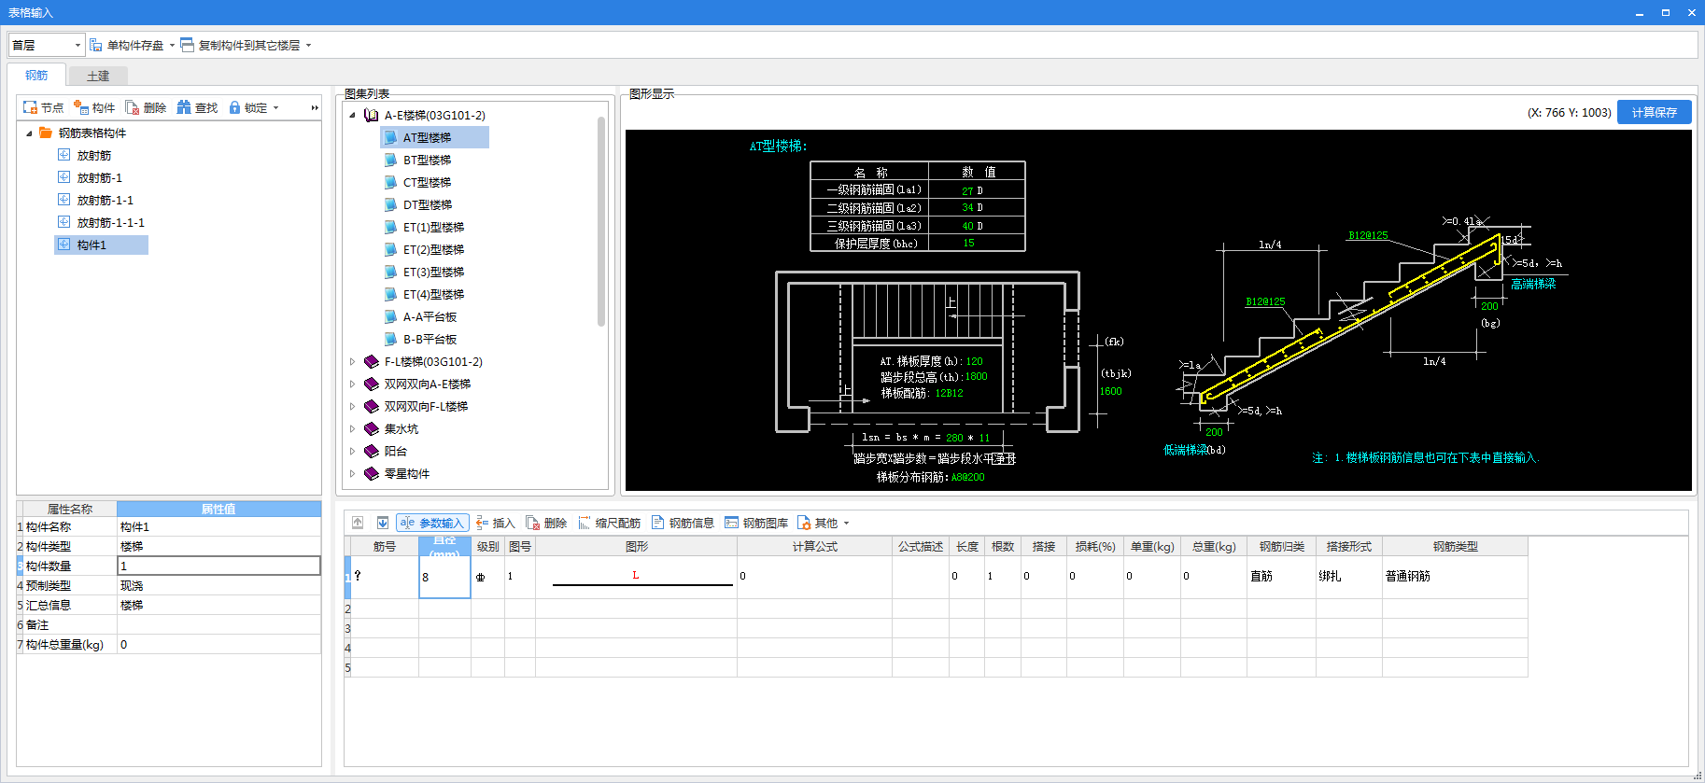Click the move row down arrow icon
1705x783 pixels.
(383, 523)
